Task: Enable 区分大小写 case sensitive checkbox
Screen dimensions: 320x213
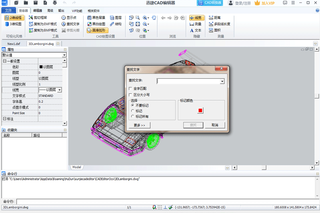Action: click(130, 95)
